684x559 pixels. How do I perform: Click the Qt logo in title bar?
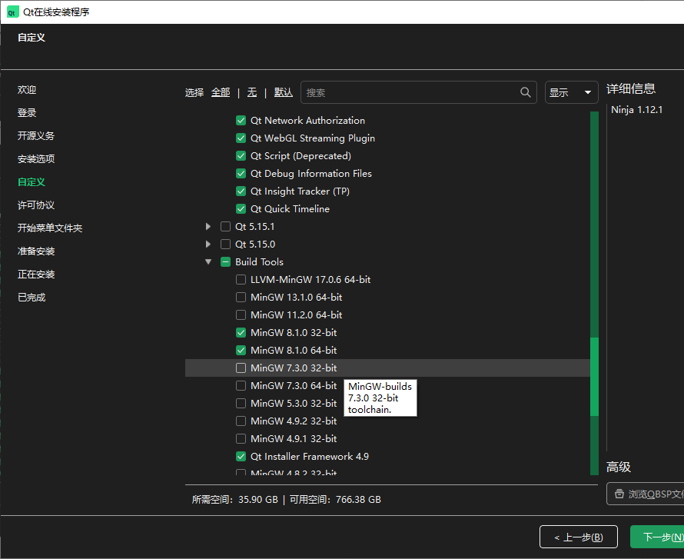pyautogui.click(x=12, y=12)
